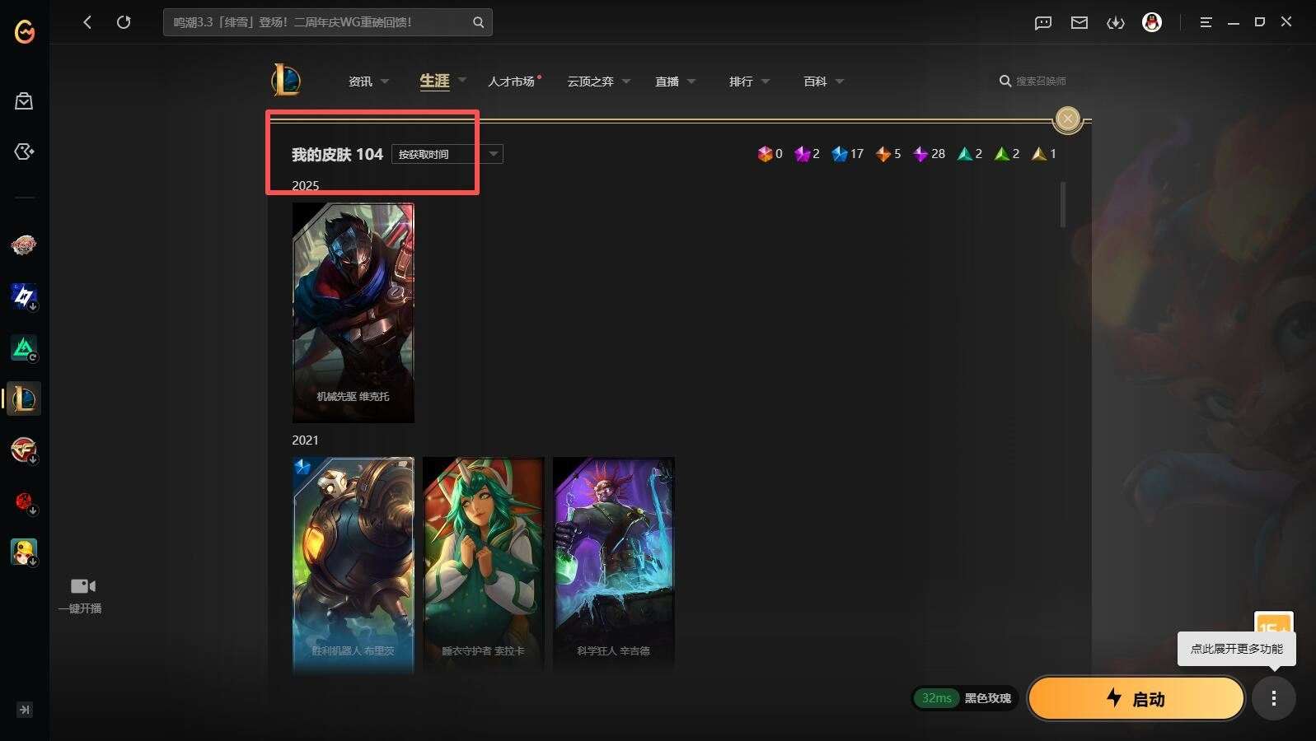Select the CrossFire game icon in sidebar
Screen dimensions: 1316x741
point(24,450)
